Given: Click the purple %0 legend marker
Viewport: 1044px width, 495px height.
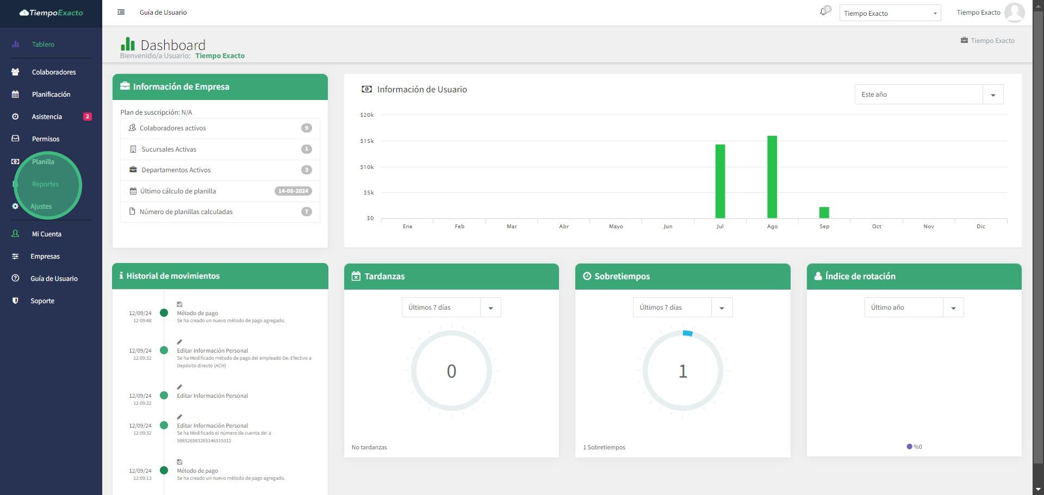Looking at the screenshot, I should point(909,447).
